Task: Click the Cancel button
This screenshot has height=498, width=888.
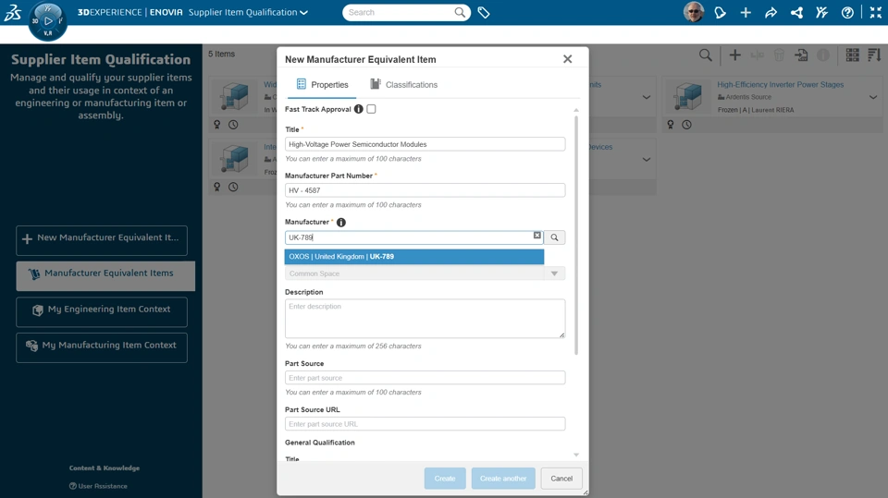Action: [561, 479]
